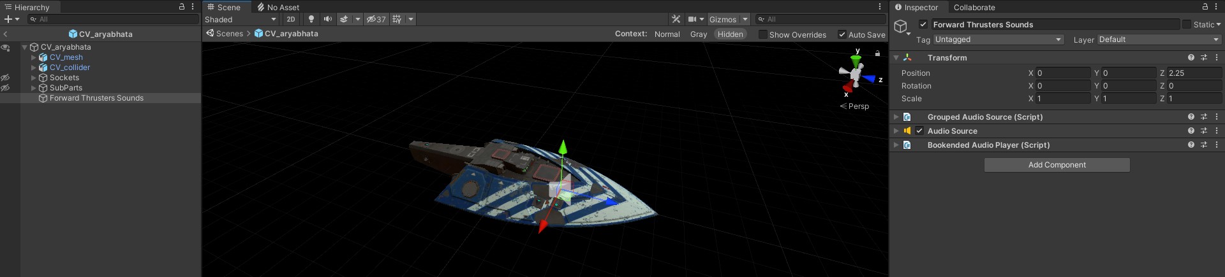Collapse the CV_aryabhata tree root
The image size is (1225, 277).
(x=25, y=47)
